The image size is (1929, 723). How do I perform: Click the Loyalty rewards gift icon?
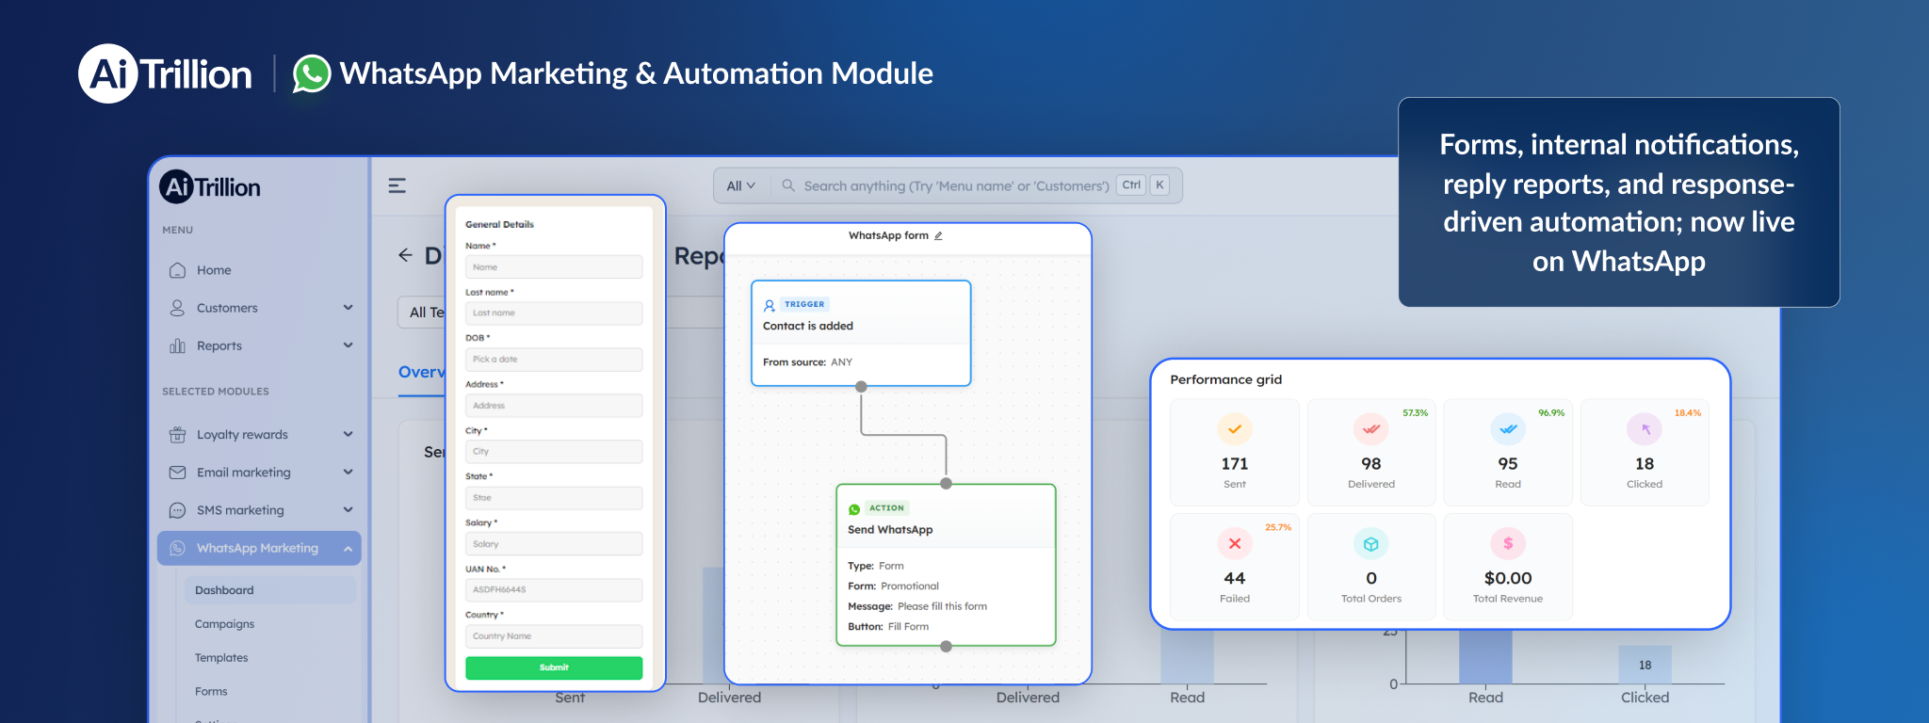[x=177, y=435]
